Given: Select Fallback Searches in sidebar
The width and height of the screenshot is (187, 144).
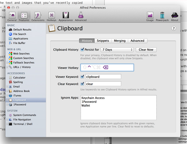Looking at the screenshot, I should click(21, 63).
